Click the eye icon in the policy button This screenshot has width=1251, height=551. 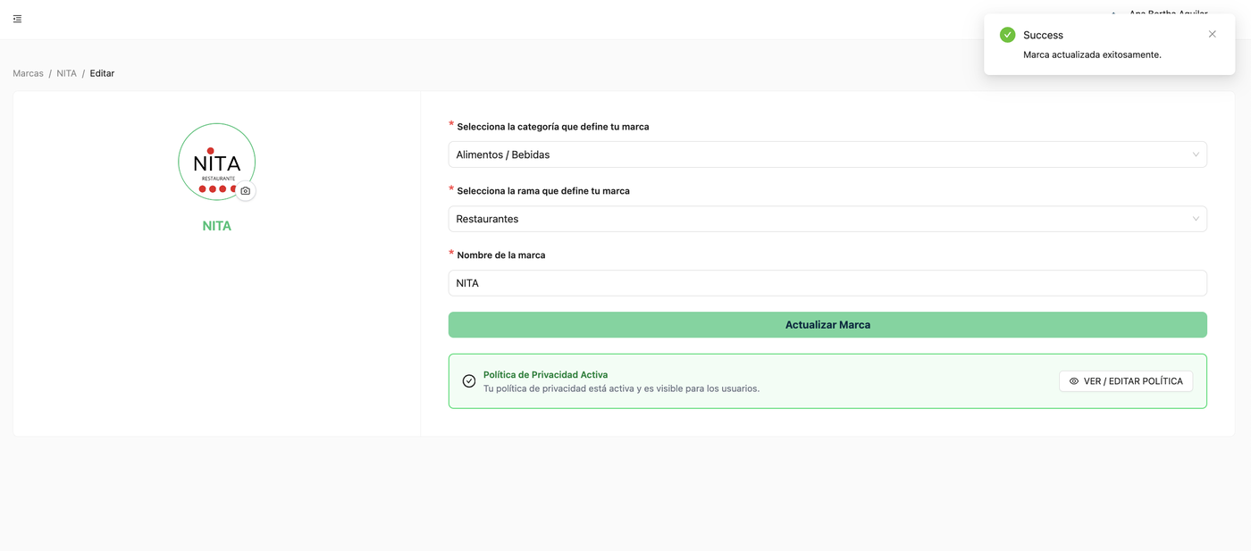[x=1074, y=381]
